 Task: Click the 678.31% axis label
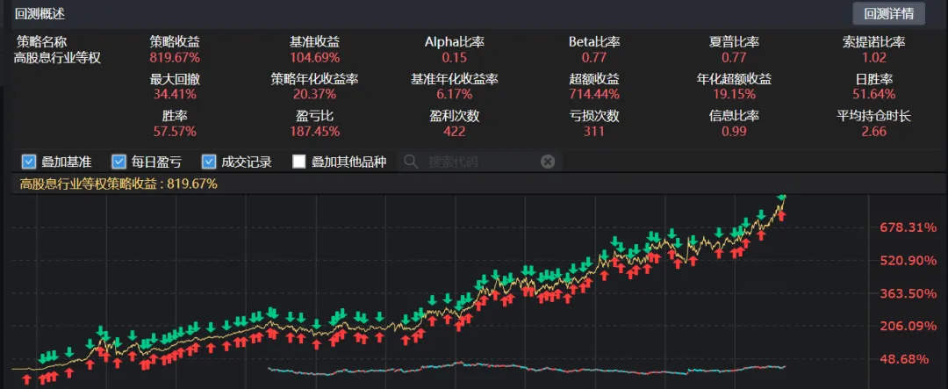908,227
